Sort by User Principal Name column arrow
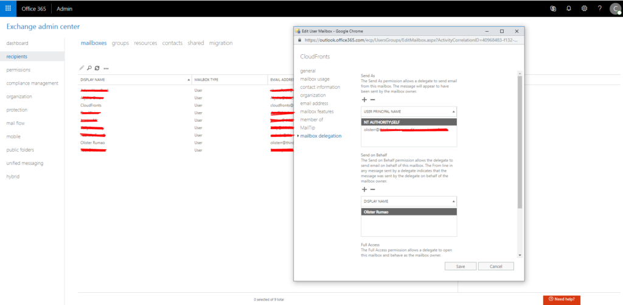The width and height of the screenshot is (623, 305). (453, 112)
